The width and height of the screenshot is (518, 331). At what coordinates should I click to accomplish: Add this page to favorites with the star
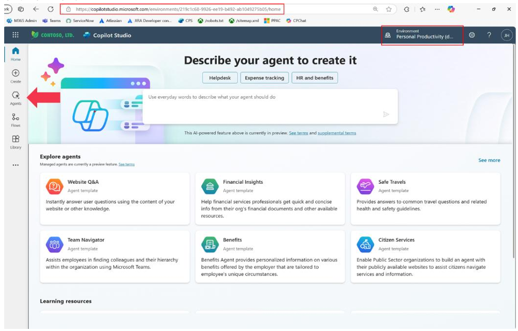coord(389,9)
